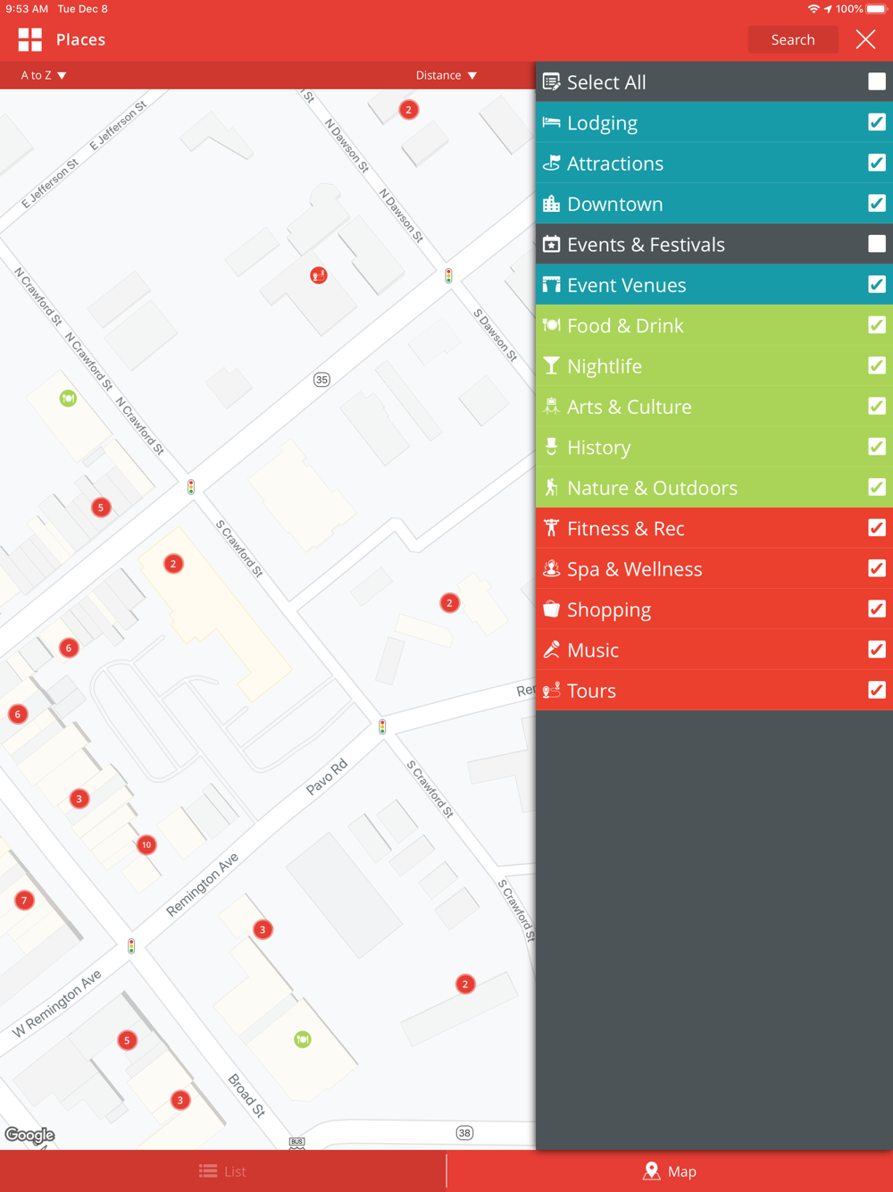Click the Shopping bag icon
Screen dimensions: 893x1192
(552, 609)
